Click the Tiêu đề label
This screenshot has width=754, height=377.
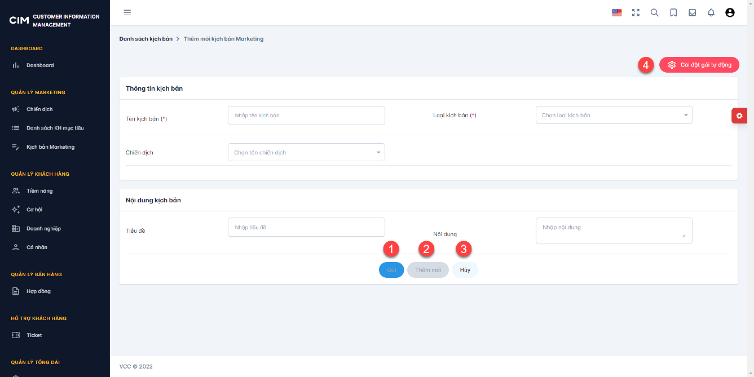click(135, 230)
